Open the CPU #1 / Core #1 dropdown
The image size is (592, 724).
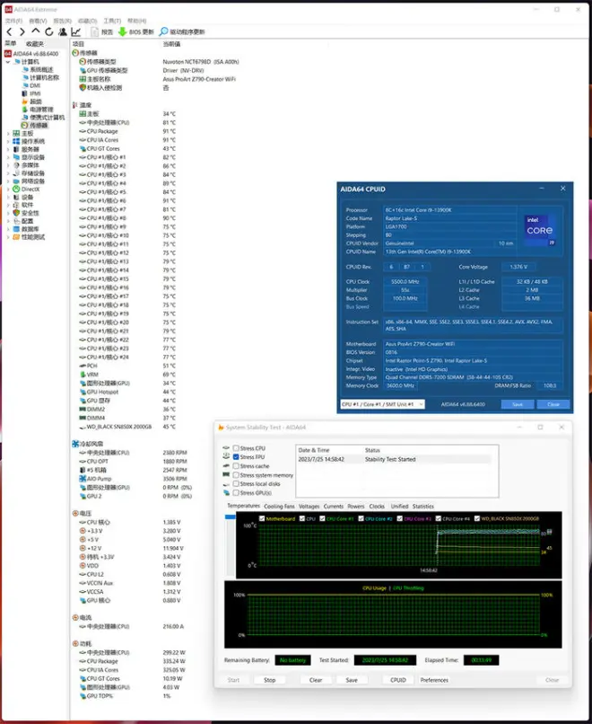coord(382,404)
